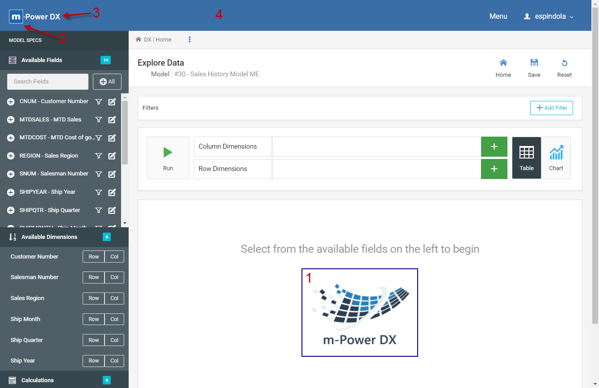The width and height of the screenshot is (599, 388).
Task: Set Ship Year as Row dimension
Action: tap(94, 361)
